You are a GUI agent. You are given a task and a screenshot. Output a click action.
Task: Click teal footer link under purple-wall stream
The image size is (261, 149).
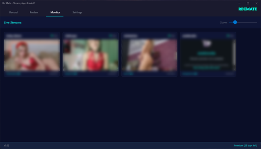[128, 74]
